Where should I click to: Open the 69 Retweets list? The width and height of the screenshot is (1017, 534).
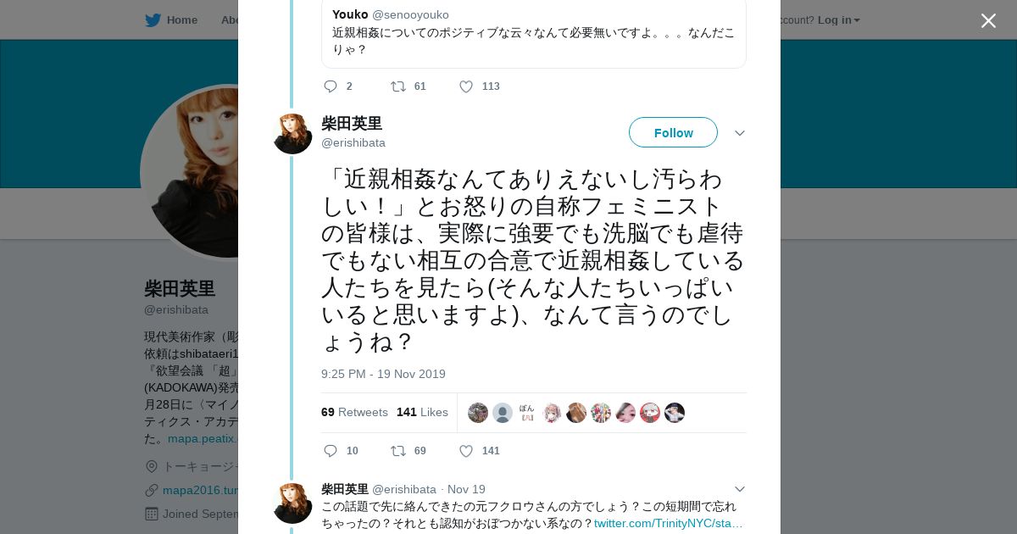pyautogui.click(x=354, y=413)
